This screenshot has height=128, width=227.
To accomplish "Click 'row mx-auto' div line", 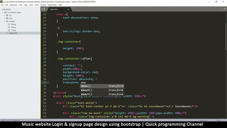I will [124, 113].
